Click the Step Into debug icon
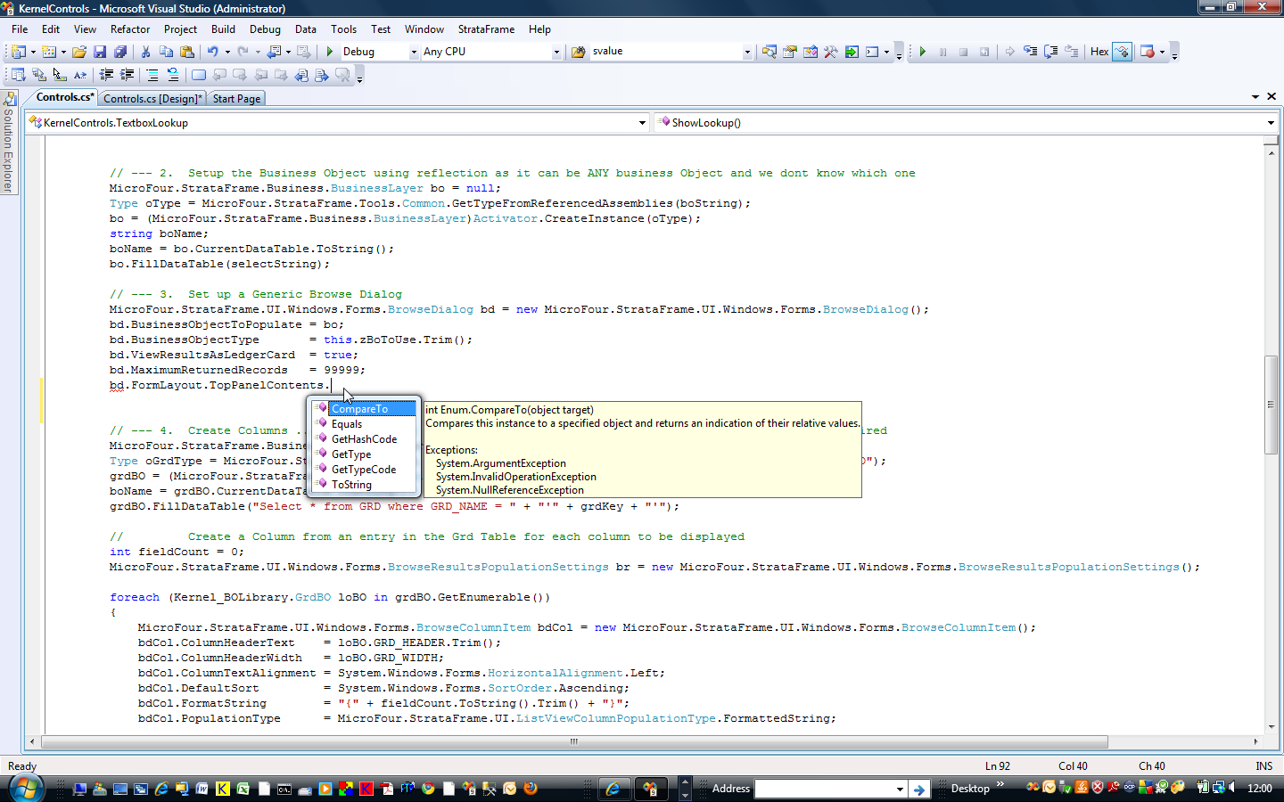 [1030, 52]
